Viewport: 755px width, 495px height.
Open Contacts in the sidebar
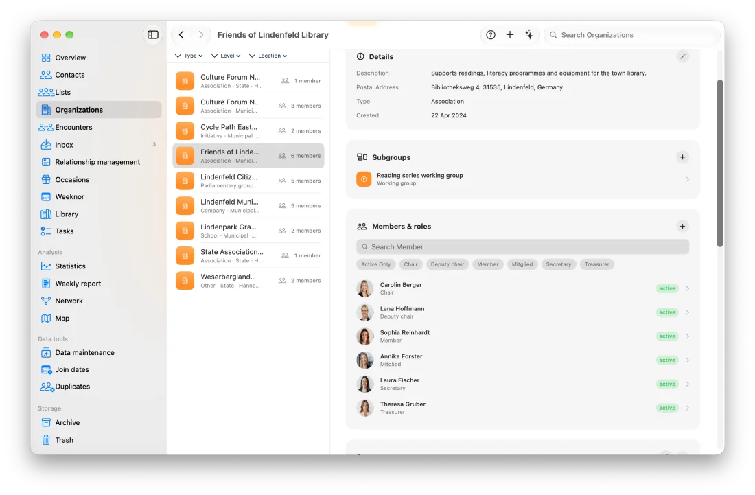pos(70,75)
